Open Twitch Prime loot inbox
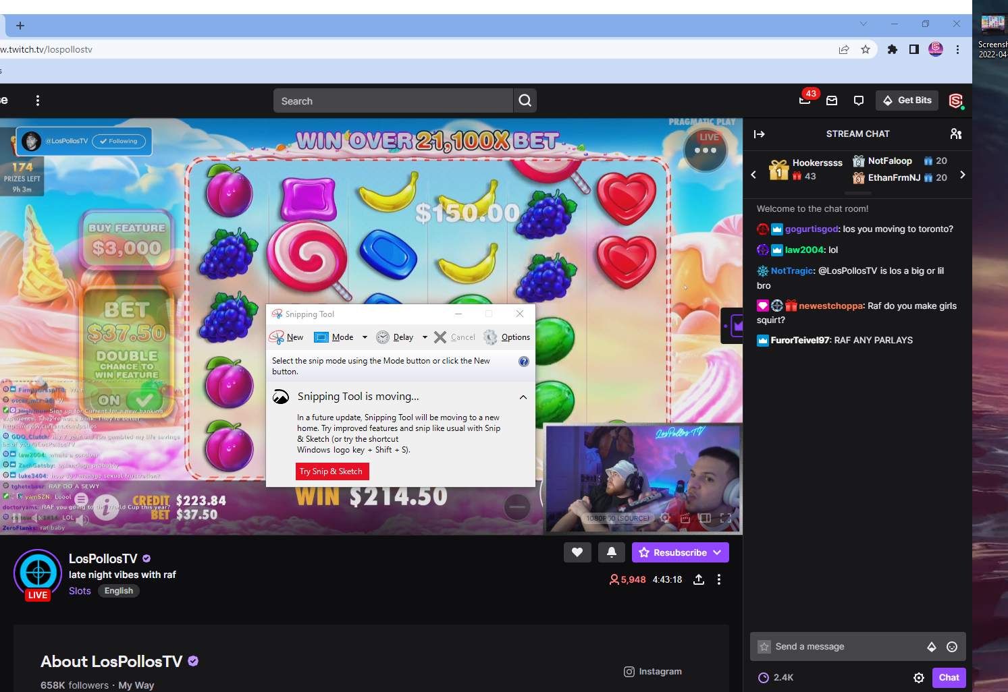1008x692 pixels. [x=832, y=100]
